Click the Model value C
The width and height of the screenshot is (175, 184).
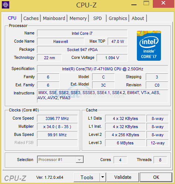(103, 77)
